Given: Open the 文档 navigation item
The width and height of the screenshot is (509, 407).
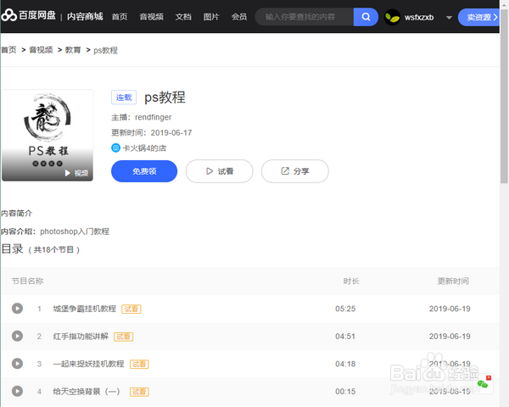Looking at the screenshot, I should 183,17.
